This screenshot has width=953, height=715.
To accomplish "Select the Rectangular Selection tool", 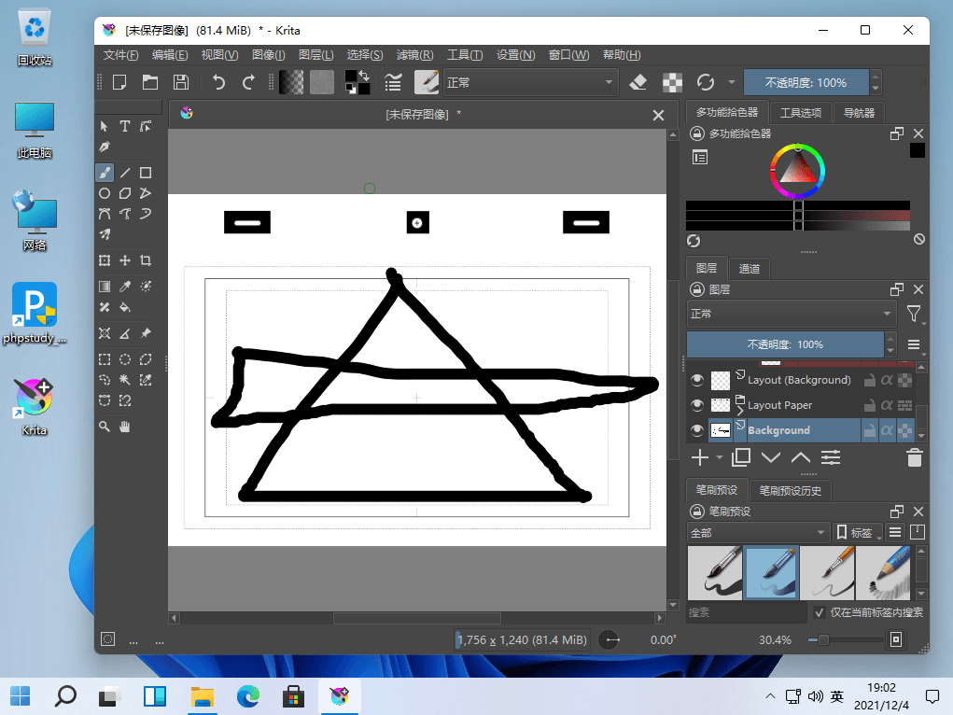I will 105,359.
